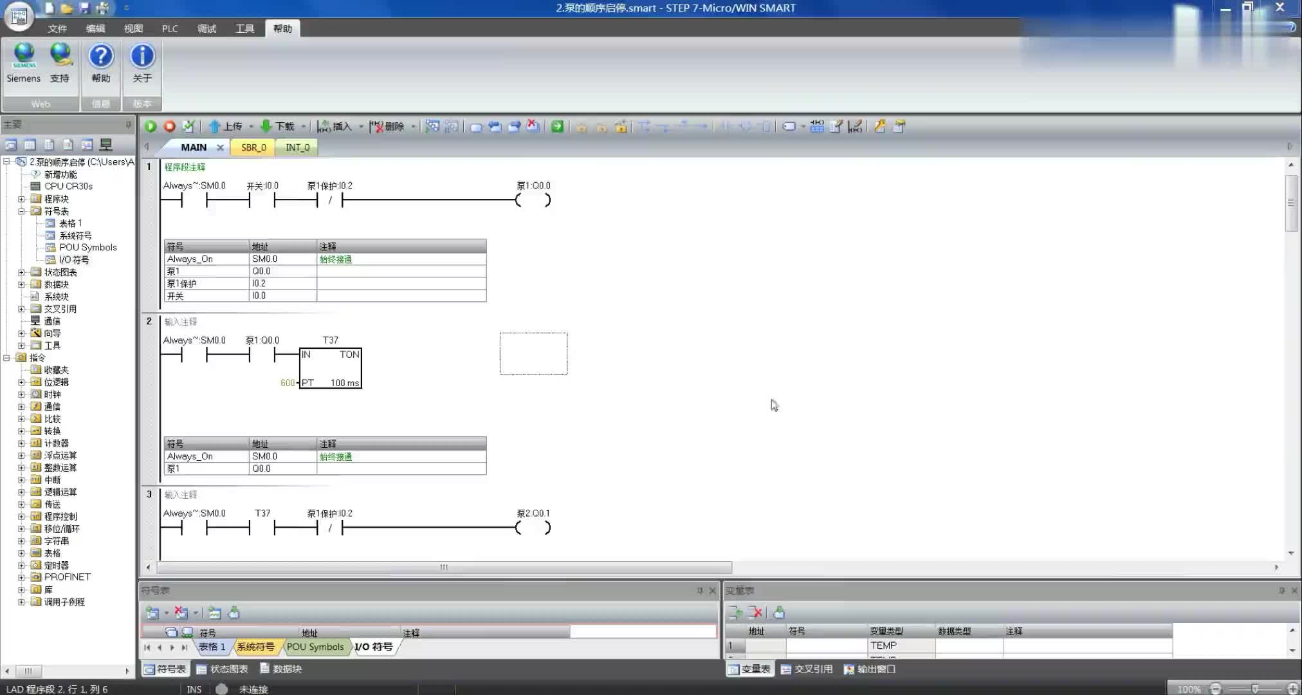The height and width of the screenshot is (695, 1302).
Task: Open the PLC ribbon tab
Action: pos(170,28)
